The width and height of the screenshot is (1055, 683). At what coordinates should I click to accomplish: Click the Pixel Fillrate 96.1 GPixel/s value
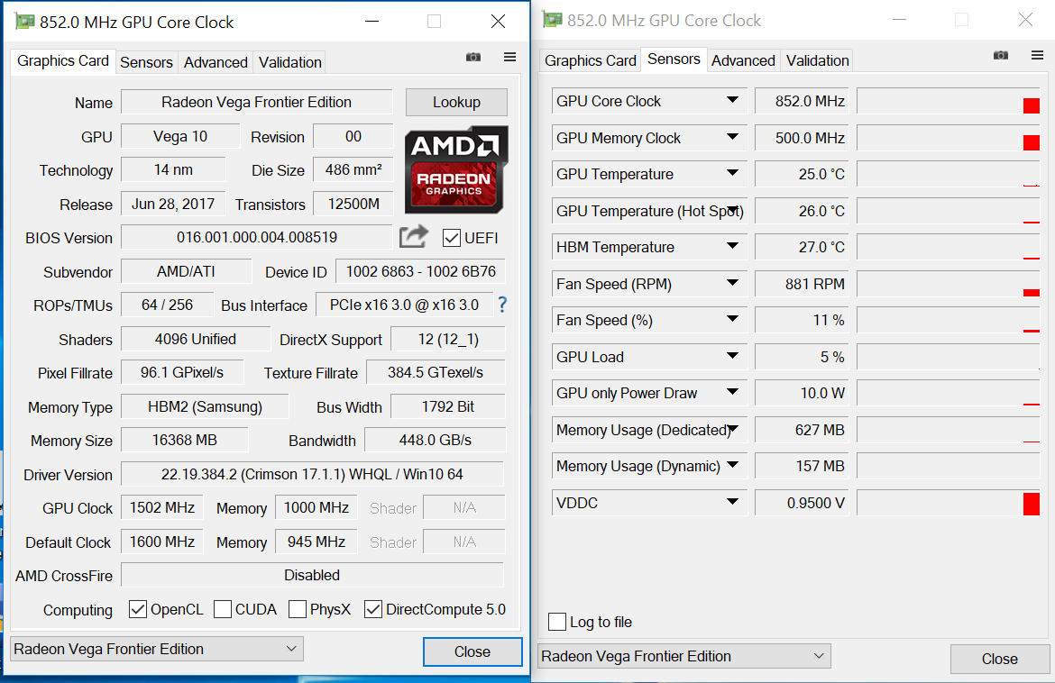[182, 372]
